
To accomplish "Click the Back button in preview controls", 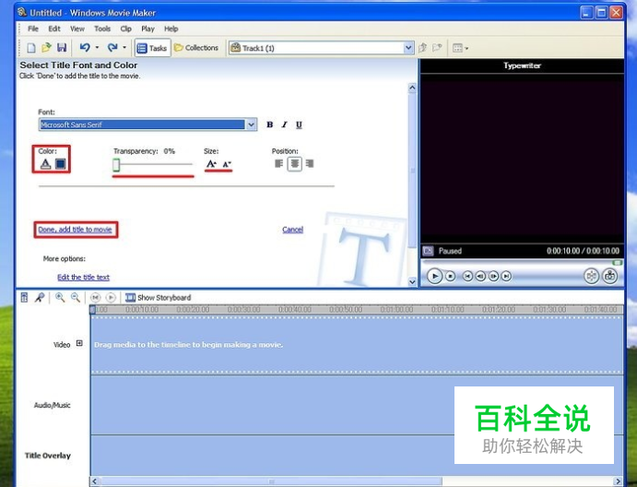I will 467,277.
